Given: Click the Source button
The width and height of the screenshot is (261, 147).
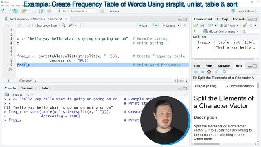Looking at the screenshot, I should [168, 25].
